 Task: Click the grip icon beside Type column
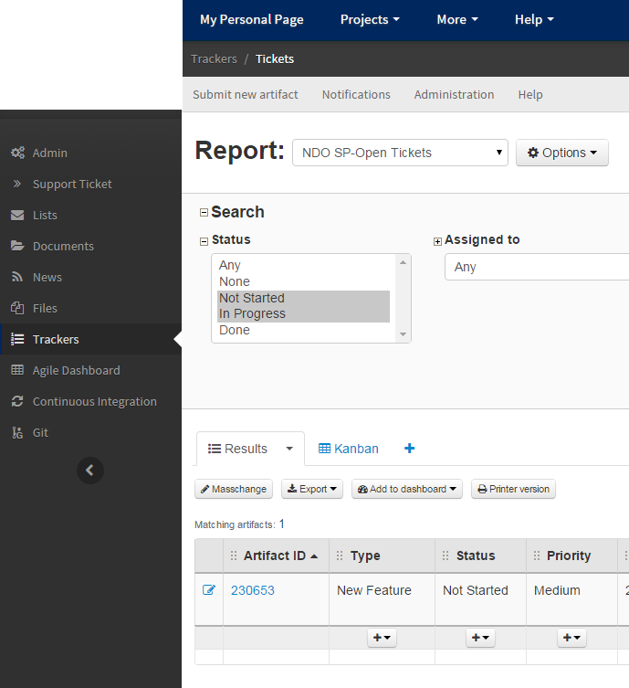(x=340, y=556)
